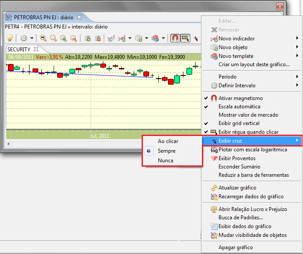Click the remove-lines orange minus icon

98,38
